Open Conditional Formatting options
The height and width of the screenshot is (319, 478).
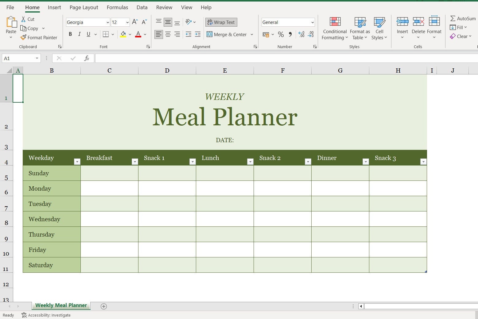pyautogui.click(x=334, y=28)
